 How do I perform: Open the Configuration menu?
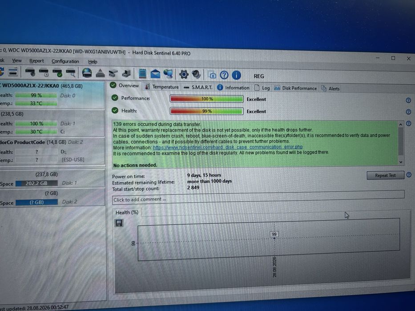click(x=65, y=61)
